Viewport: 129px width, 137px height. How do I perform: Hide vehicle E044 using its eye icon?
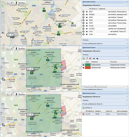[87, 17]
